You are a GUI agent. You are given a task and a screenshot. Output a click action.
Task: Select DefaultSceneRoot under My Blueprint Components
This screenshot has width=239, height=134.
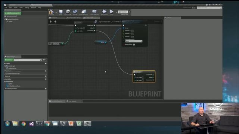(13, 86)
